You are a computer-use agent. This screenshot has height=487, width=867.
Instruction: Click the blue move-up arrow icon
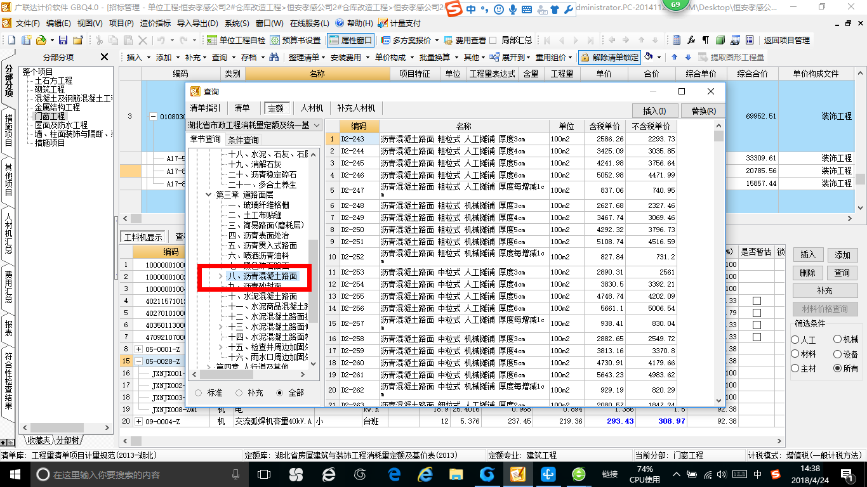675,57
